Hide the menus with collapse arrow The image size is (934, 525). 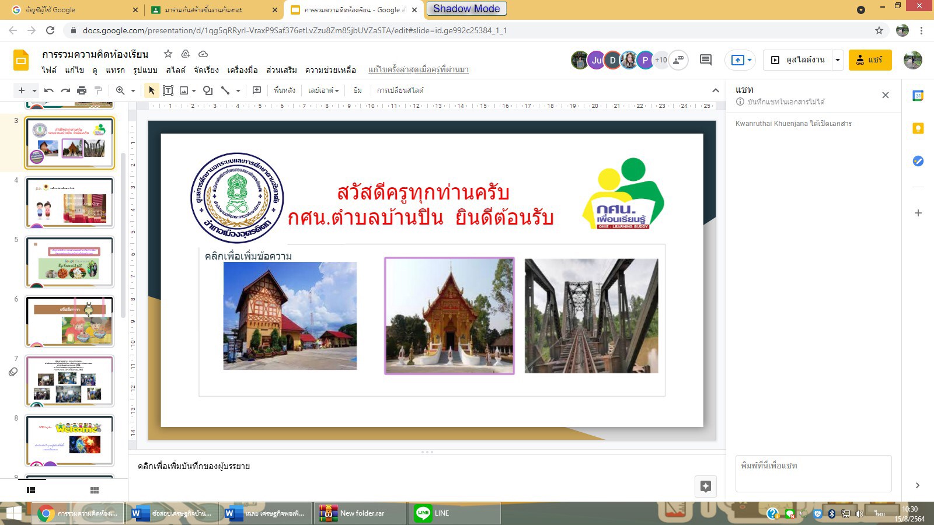pyautogui.click(x=715, y=90)
